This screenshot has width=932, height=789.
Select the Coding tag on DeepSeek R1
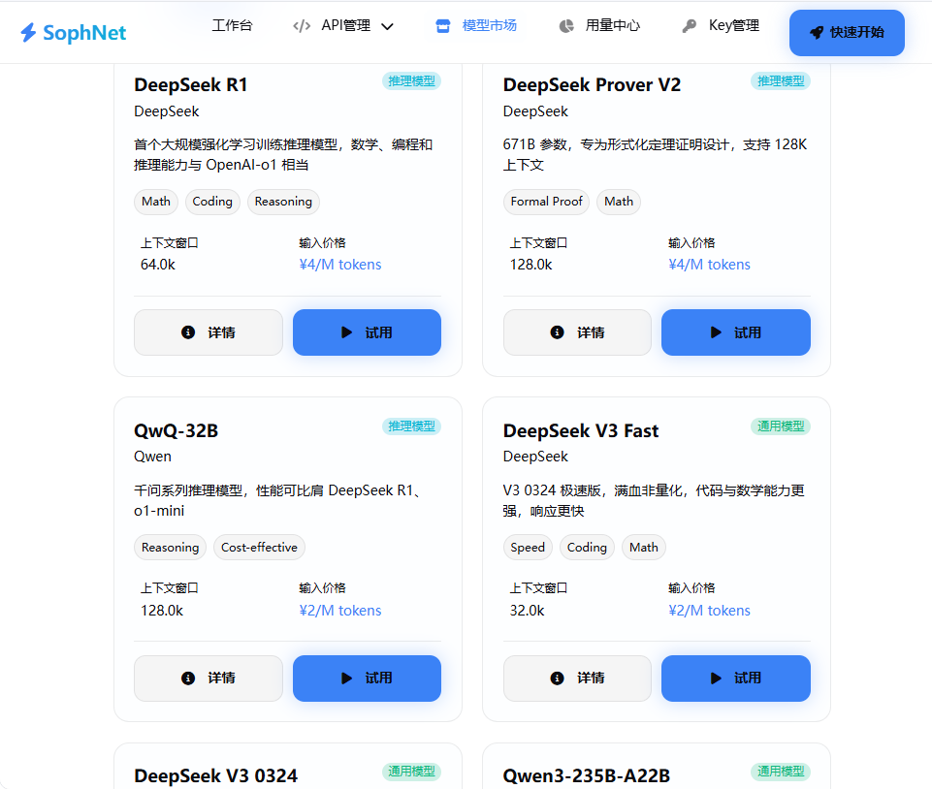[x=212, y=202]
